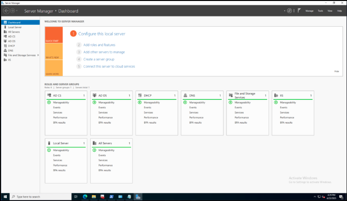The width and height of the screenshot is (347, 201).
Task: Open the Manage menu
Action: point(309,11)
